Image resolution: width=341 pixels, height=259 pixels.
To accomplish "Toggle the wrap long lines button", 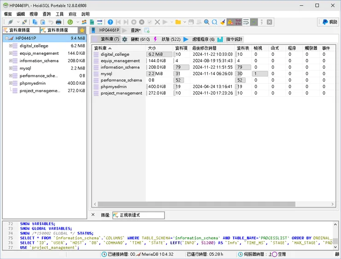I will coord(246,22).
